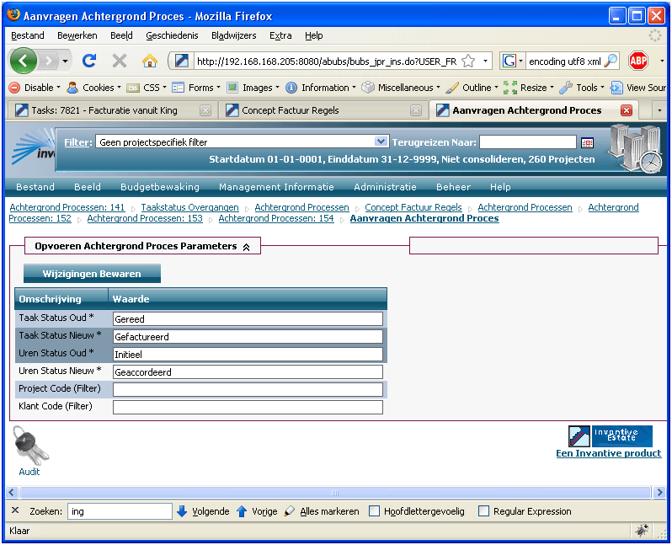Click the View Source toolbar icon

coord(616,88)
